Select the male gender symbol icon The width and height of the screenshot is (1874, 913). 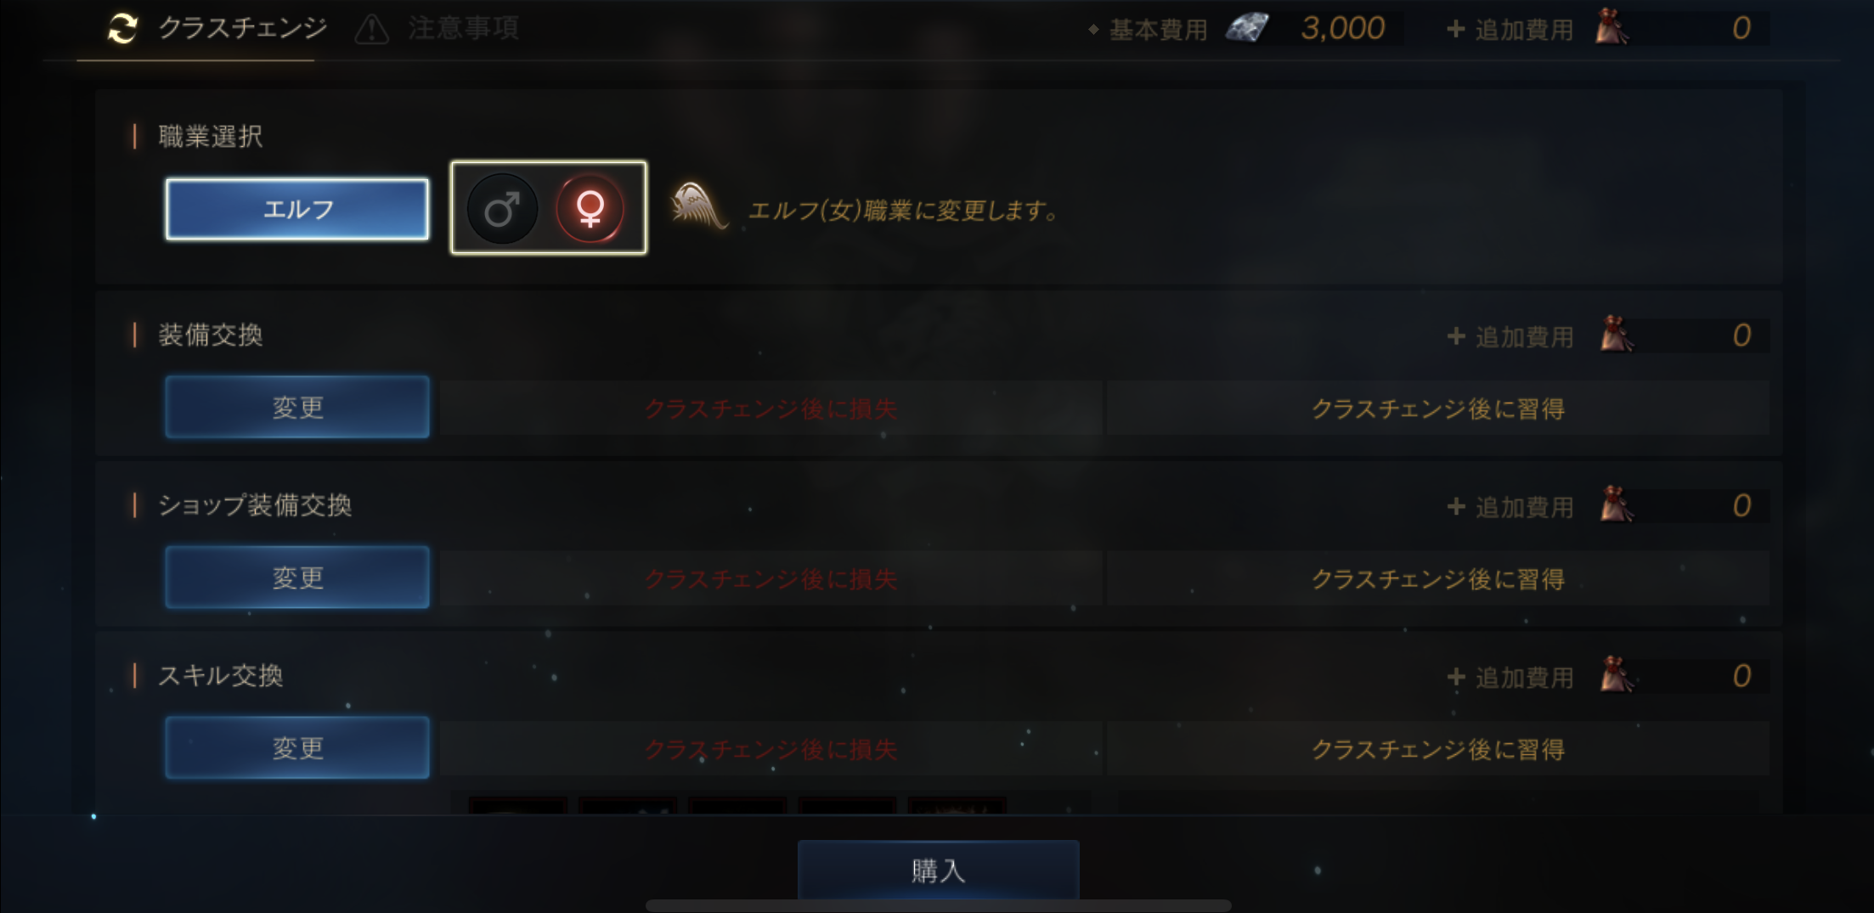tap(502, 208)
